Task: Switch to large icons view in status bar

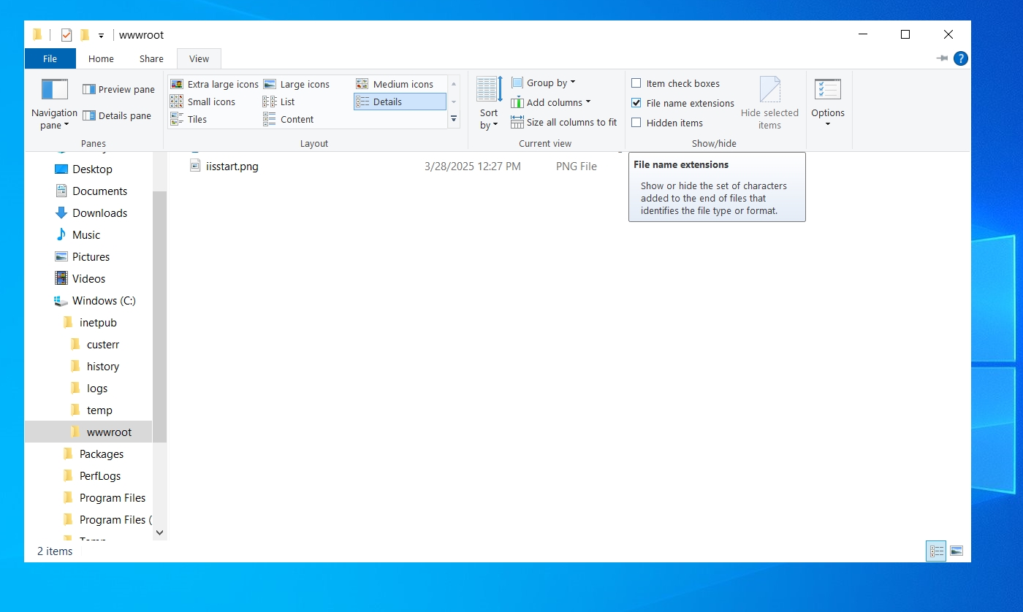Action: pos(956,551)
